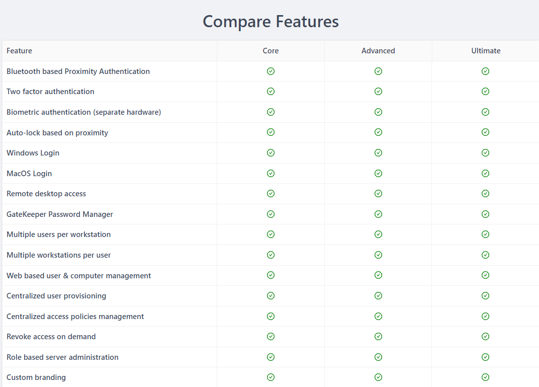
Task: Click the Advanced column header
Action: click(x=378, y=51)
